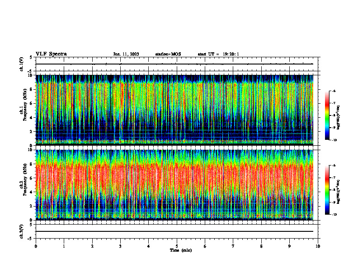Click the '-10' label on ch.1 color bar
The height and width of the screenshot is (276, 358).
334,140
